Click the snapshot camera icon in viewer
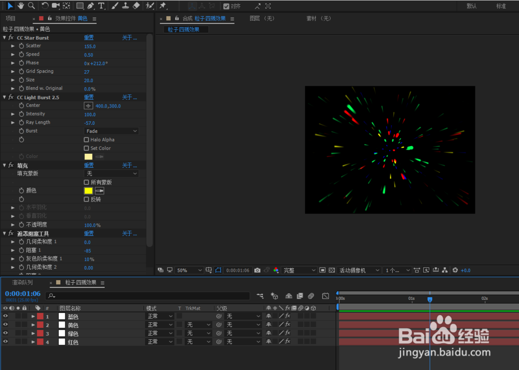Viewport: 519px width, 370px height. point(257,270)
